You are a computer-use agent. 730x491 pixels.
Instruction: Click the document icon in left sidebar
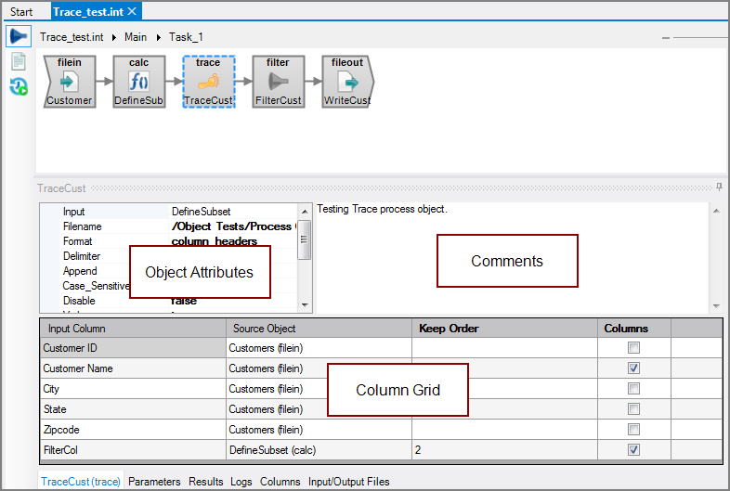pyautogui.click(x=18, y=62)
